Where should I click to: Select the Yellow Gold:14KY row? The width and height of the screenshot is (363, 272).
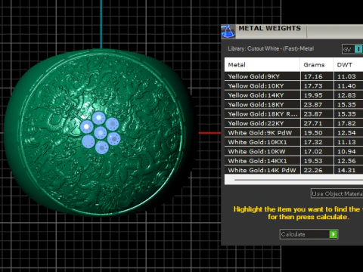293,95
